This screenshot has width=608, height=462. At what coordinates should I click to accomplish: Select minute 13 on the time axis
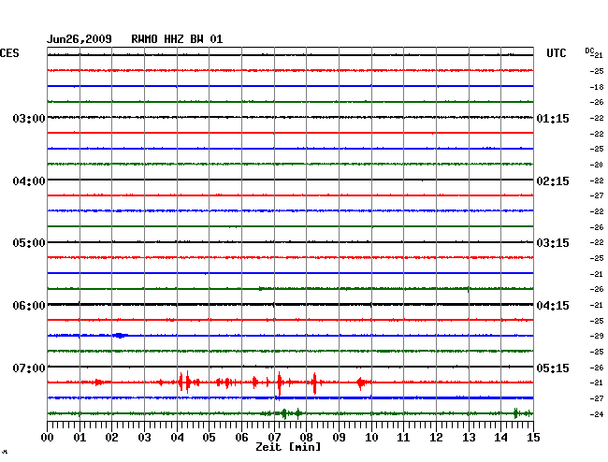pyautogui.click(x=469, y=437)
